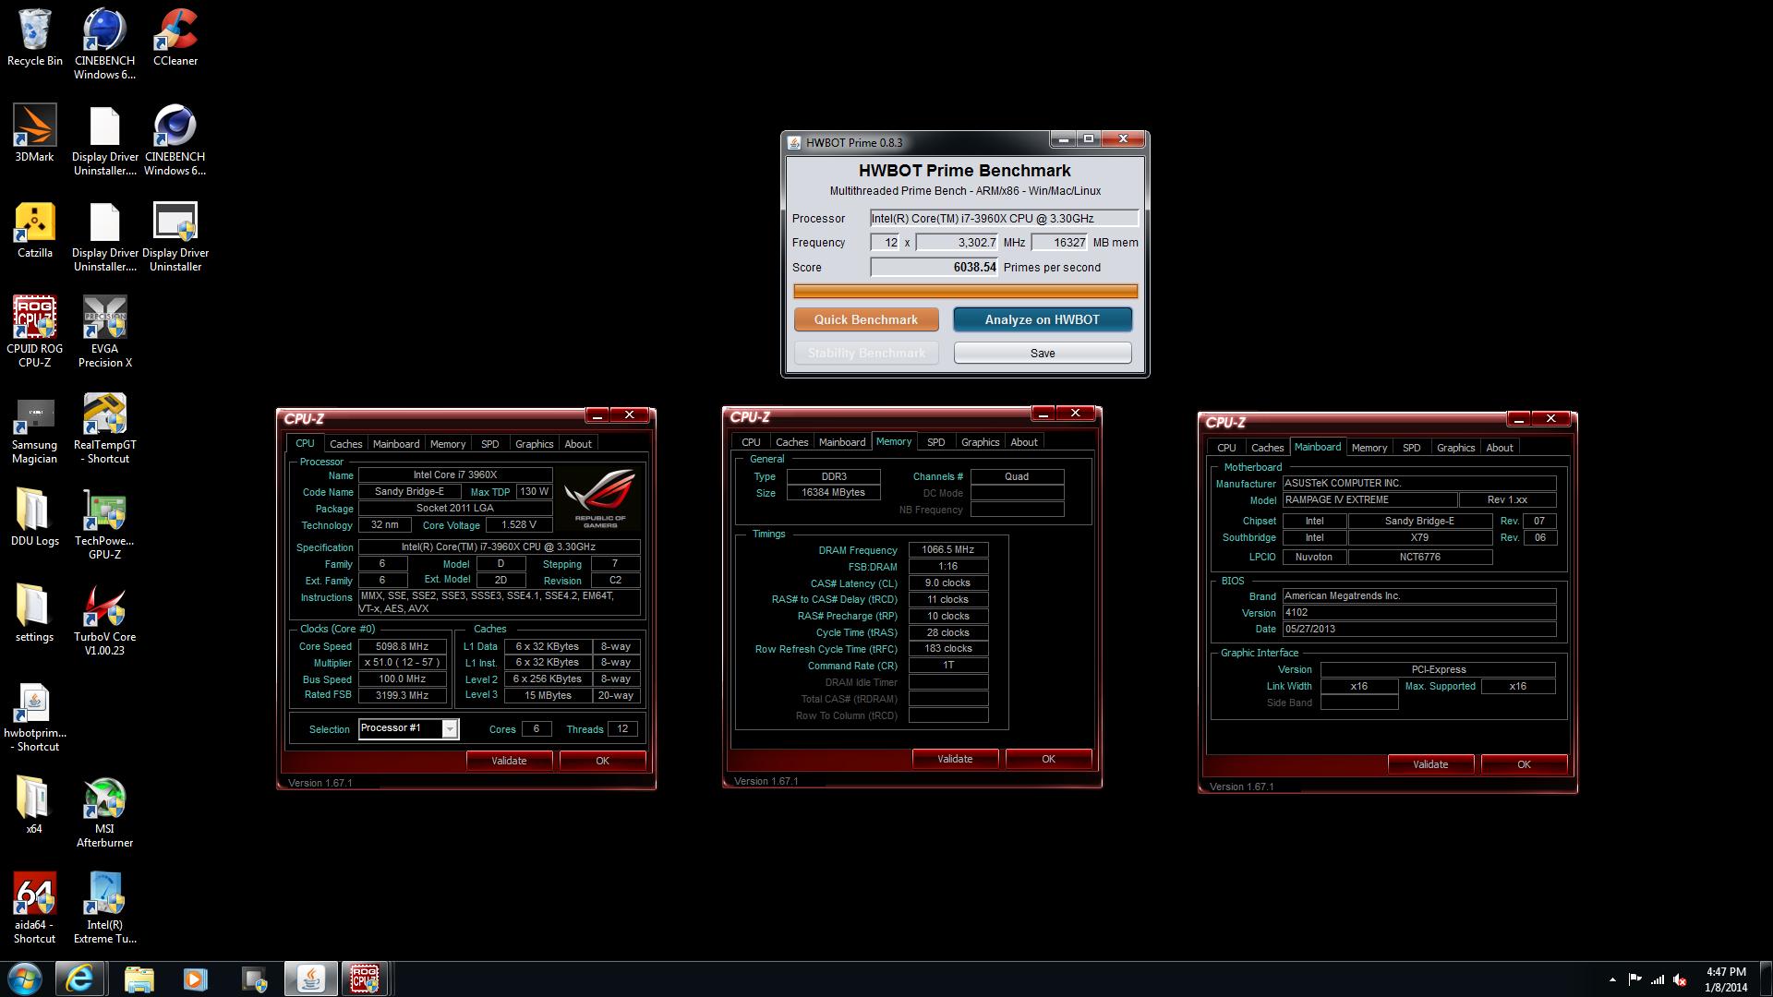Click the Processor name field in HWBOT
The width and height of the screenshot is (1773, 997).
coord(1004,219)
